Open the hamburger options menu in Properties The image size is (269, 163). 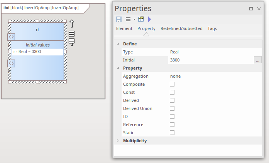pos(128,19)
